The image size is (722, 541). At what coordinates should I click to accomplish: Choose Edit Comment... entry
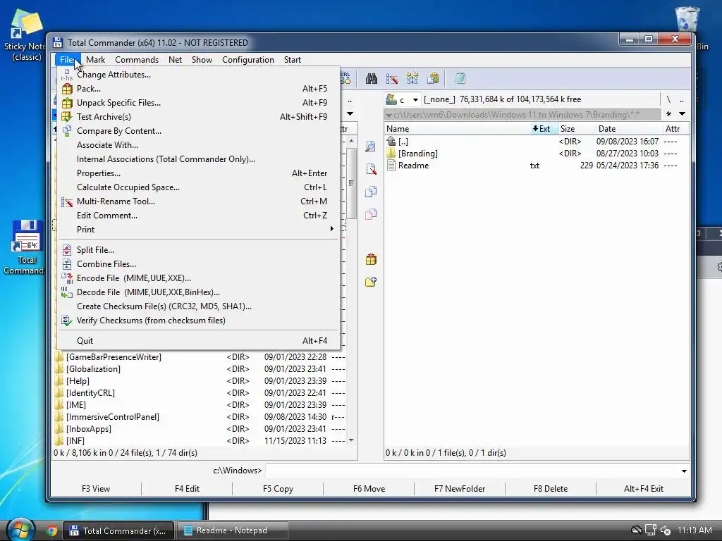pos(198,216)
